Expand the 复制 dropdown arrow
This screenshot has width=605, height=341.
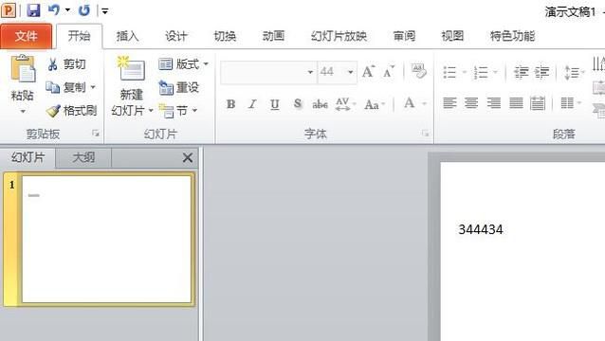pos(93,87)
